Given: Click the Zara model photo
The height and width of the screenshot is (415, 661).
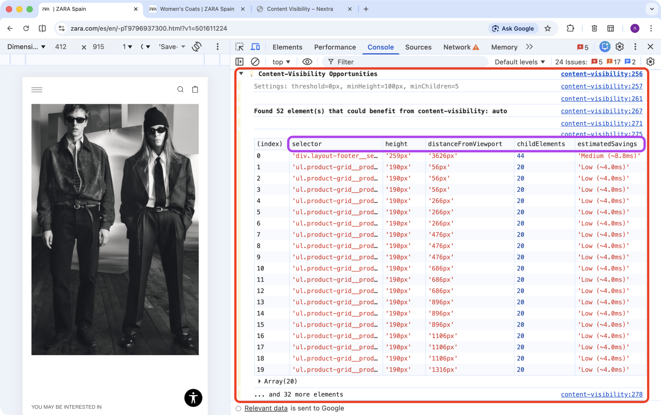Looking at the screenshot, I should point(115,229).
